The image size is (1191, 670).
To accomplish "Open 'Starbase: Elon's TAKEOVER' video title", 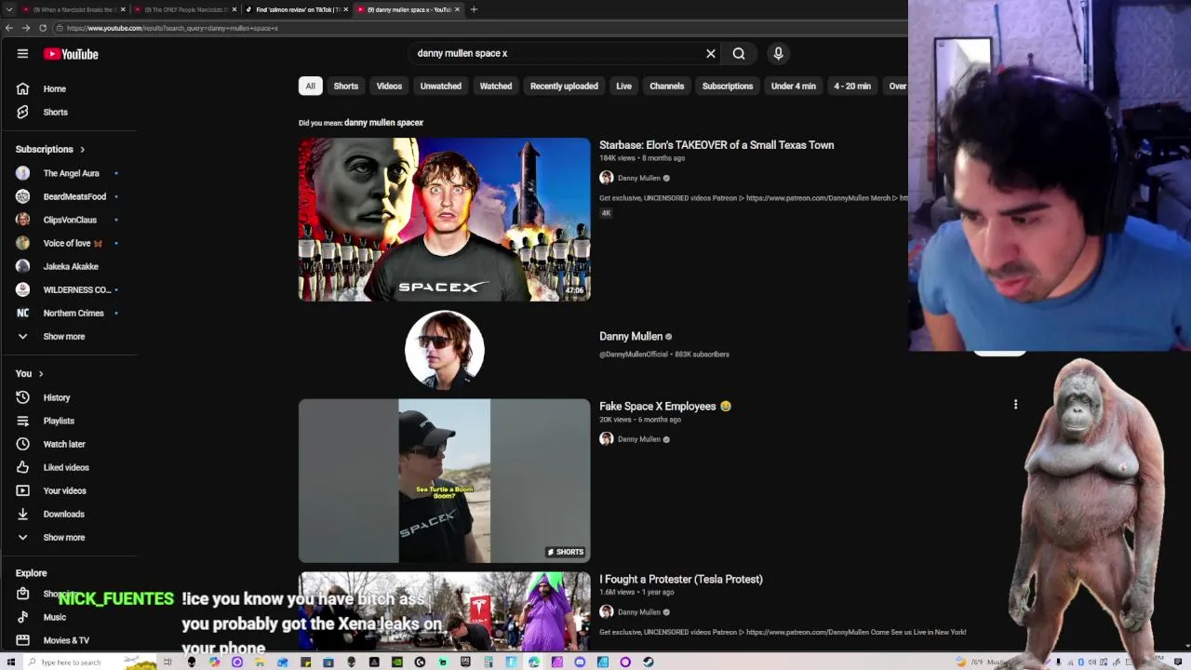I will tap(716, 145).
